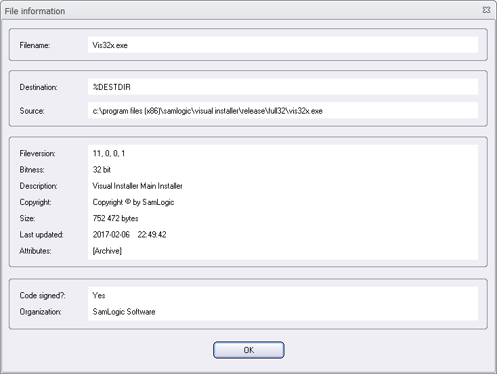Click the Source: label

(32, 111)
